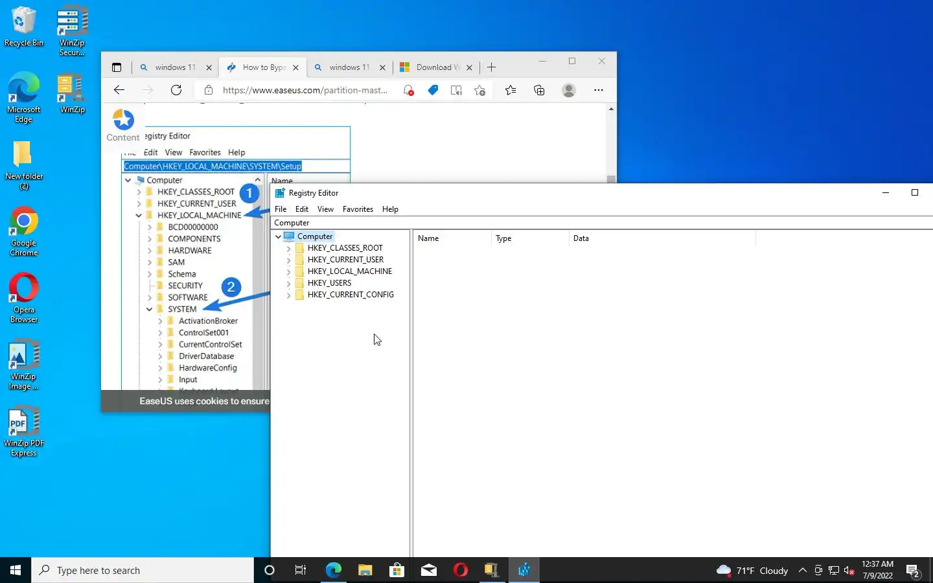Viewport: 933px width, 583px height.
Task: Open the Recycle Bin desktop icon
Action: point(24,27)
